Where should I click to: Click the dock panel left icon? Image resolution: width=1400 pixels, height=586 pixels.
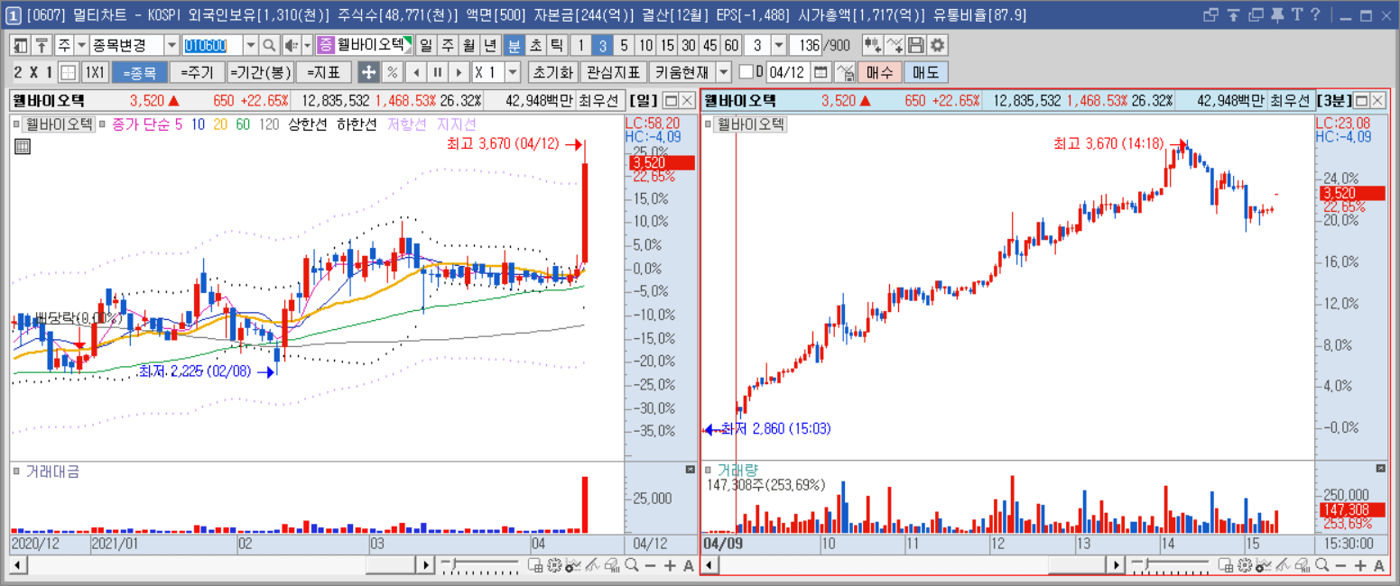point(20,45)
